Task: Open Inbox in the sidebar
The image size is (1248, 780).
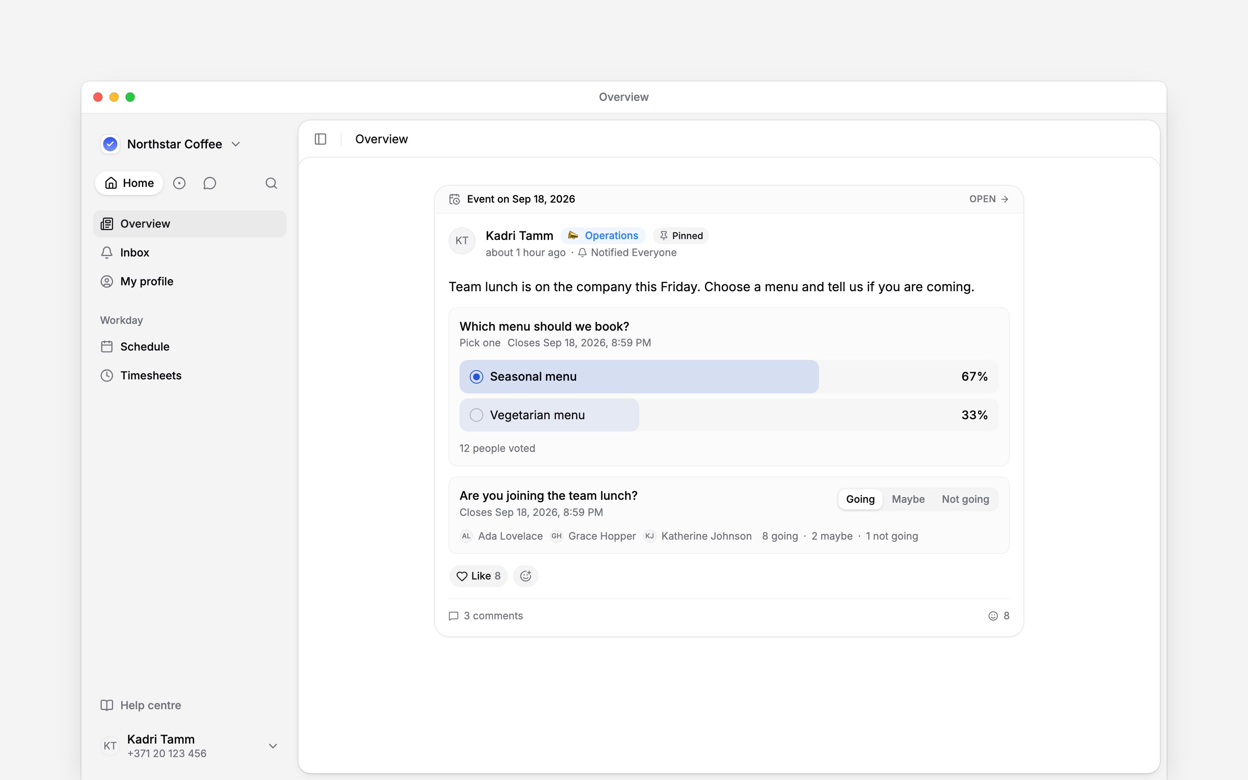Action: click(x=190, y=253)
